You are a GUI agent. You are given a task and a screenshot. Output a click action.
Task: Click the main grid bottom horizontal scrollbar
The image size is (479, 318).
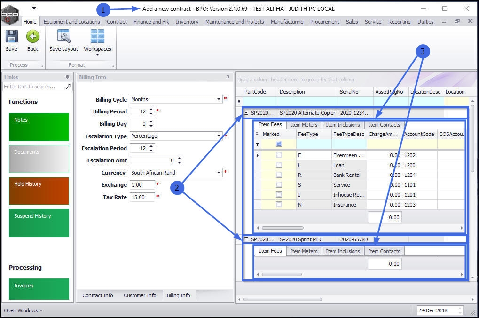pos(283,299)
